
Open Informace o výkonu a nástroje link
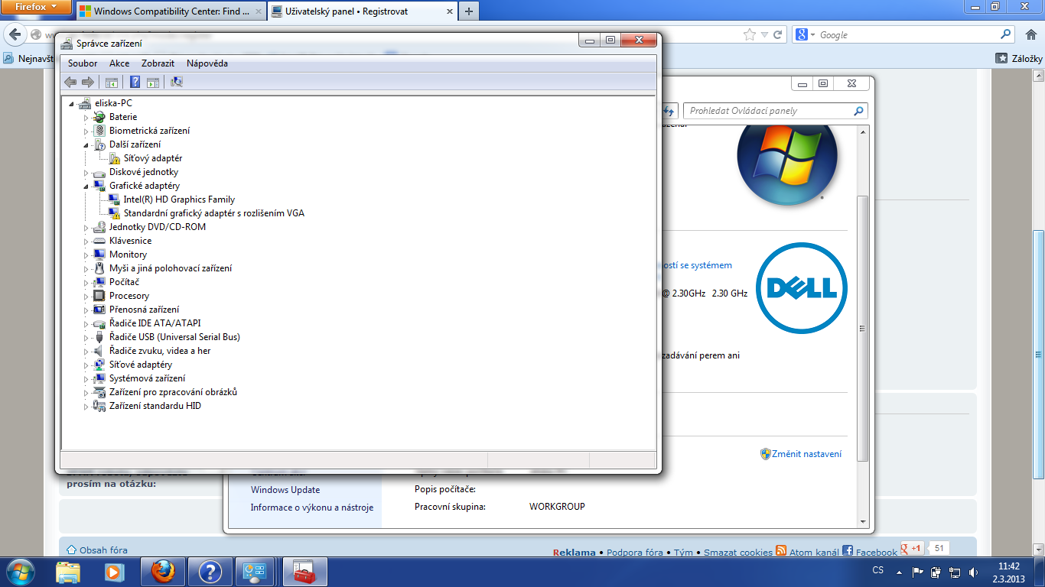point(312,508)
